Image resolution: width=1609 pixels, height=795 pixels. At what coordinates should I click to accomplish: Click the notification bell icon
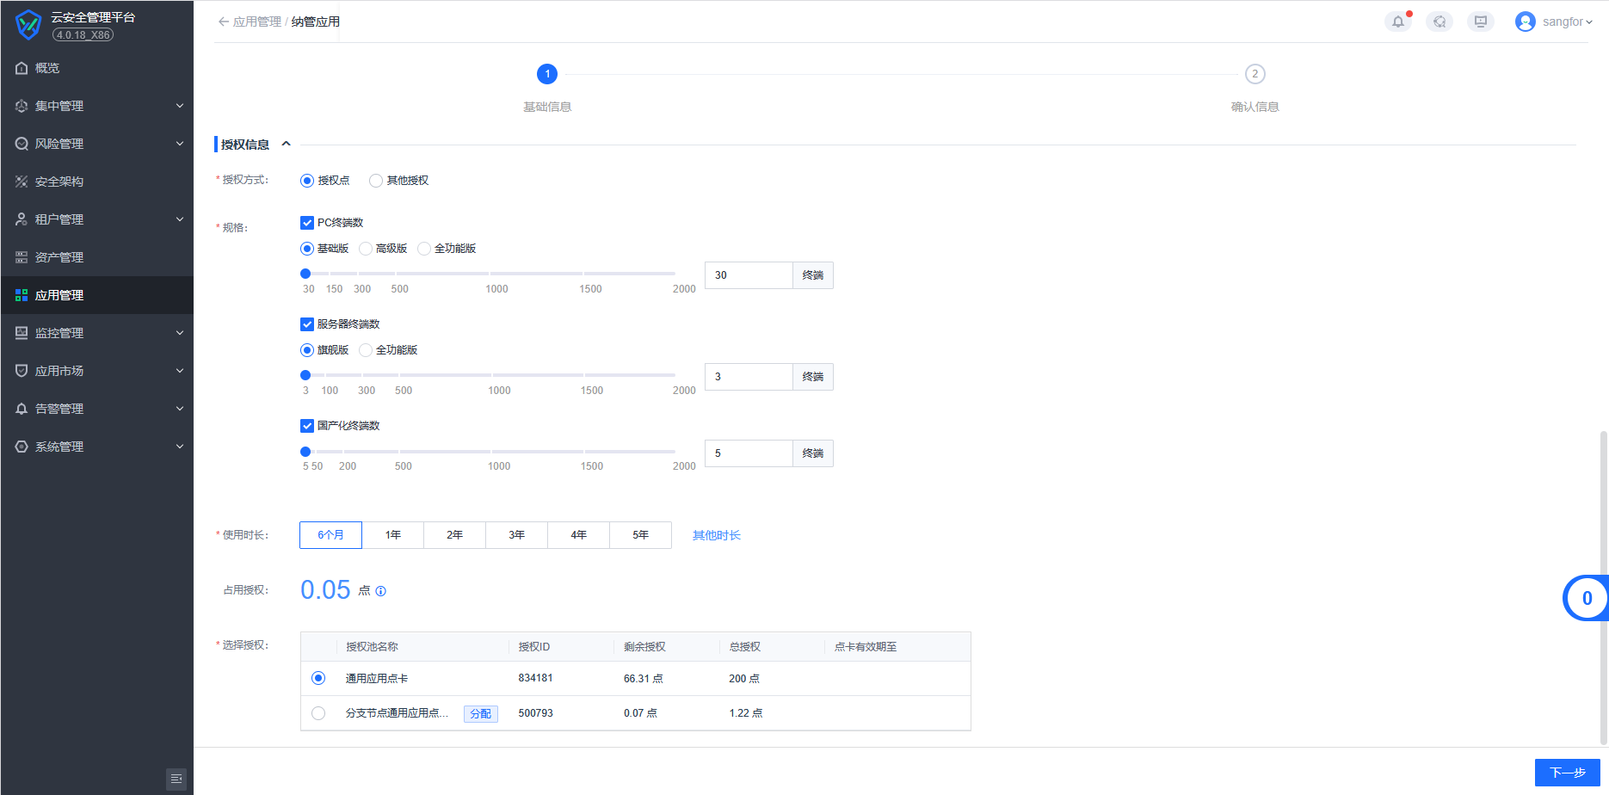point(1397,22)
